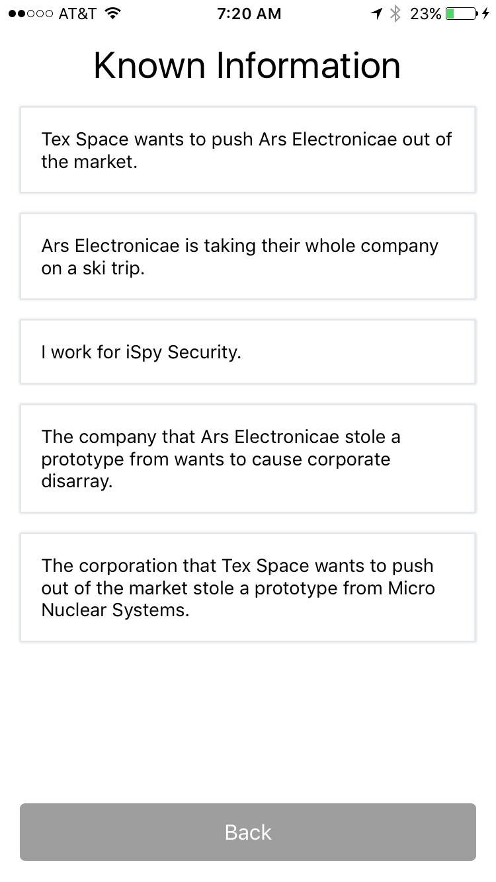Viewport: 496px width, 882px height.
Task: Tap the text "on a ski trip."
Action: (93, 268)
